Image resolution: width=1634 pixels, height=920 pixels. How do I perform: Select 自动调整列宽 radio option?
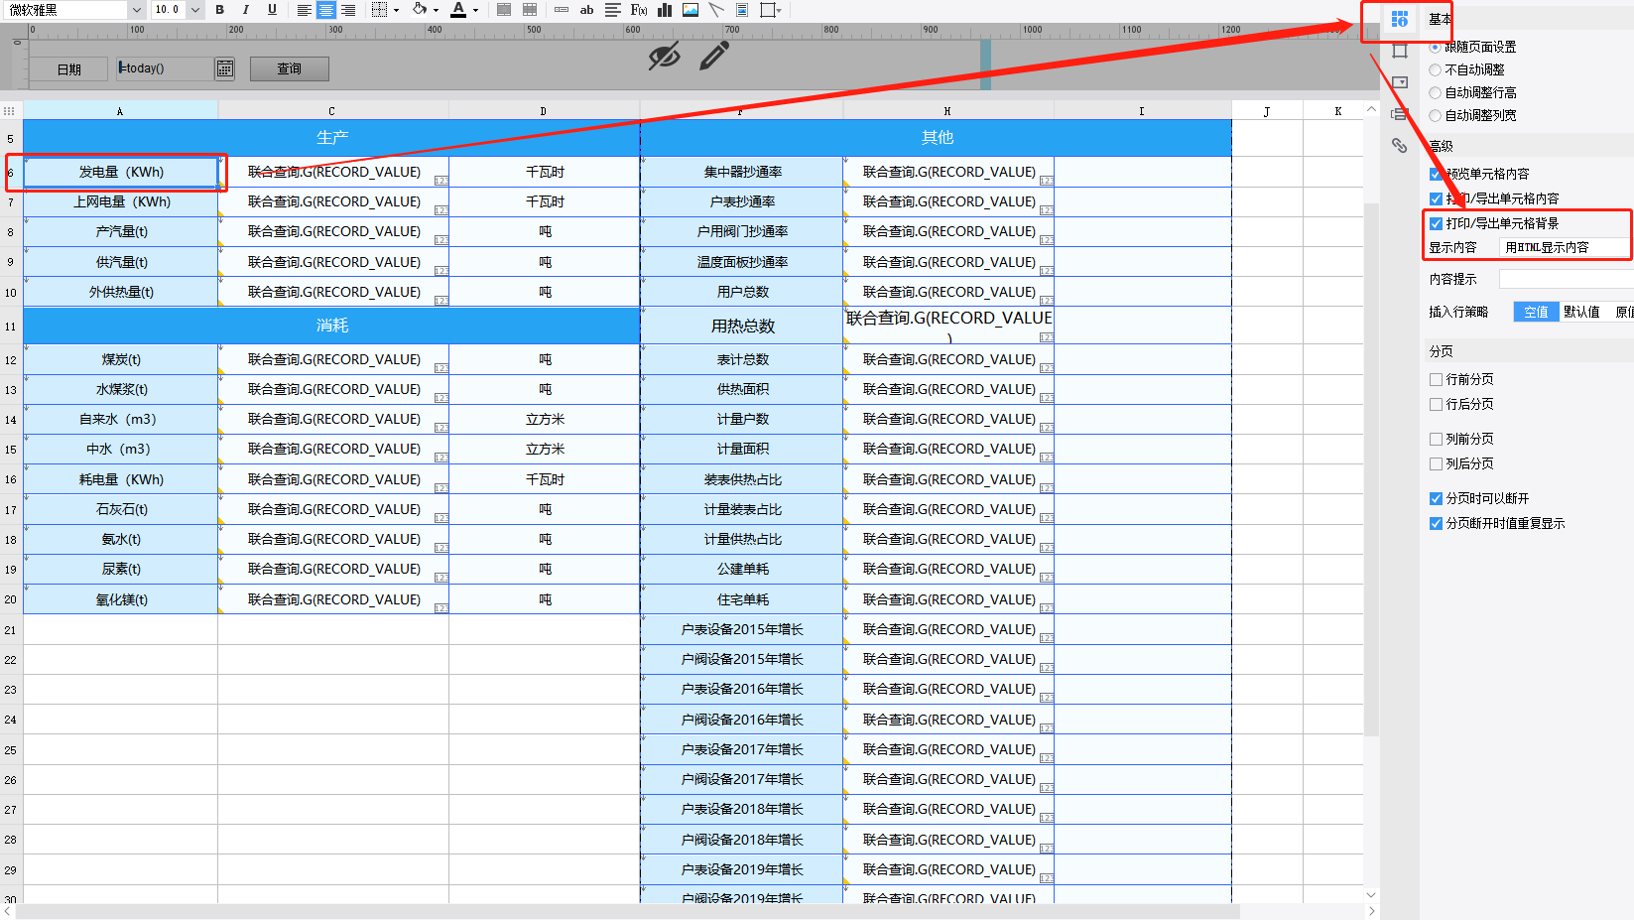[x=1435, y=115]
